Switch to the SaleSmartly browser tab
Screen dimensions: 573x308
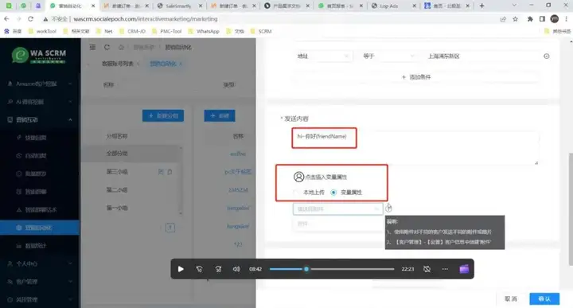coord(179,6)
